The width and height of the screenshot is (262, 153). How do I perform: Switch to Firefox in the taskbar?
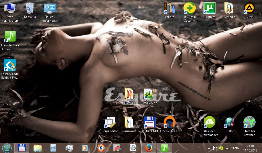point(148,148)
